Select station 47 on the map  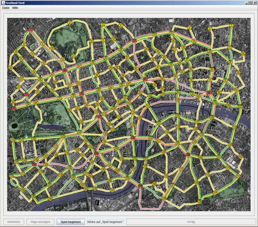click(x=79, y=66)
